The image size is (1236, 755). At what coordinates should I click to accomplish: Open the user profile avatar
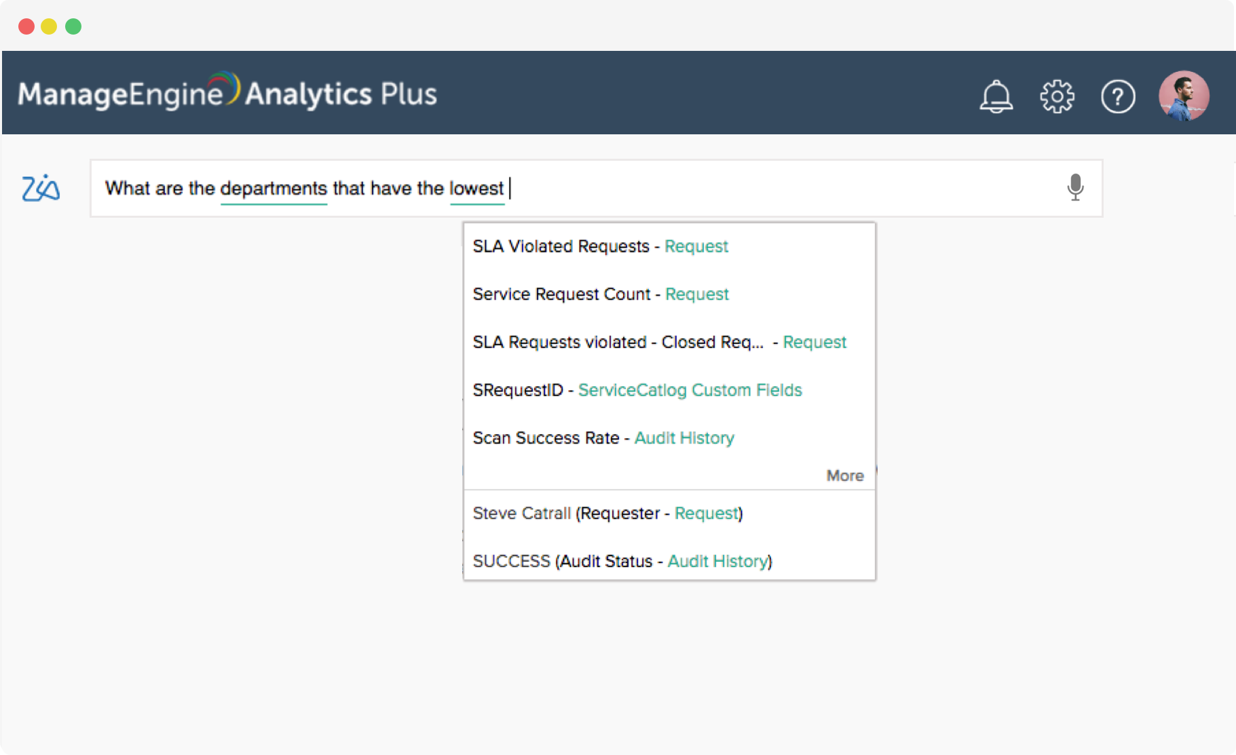pyautogui.click(x=1184, y=96)
